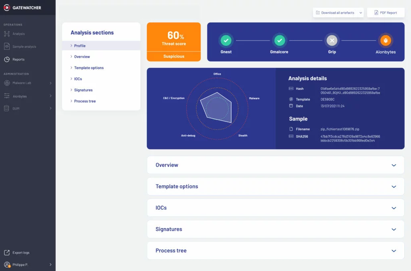Click the Grip grey cross status icon
This screenshot has width=411, height=271.
(x=332, y=40)
